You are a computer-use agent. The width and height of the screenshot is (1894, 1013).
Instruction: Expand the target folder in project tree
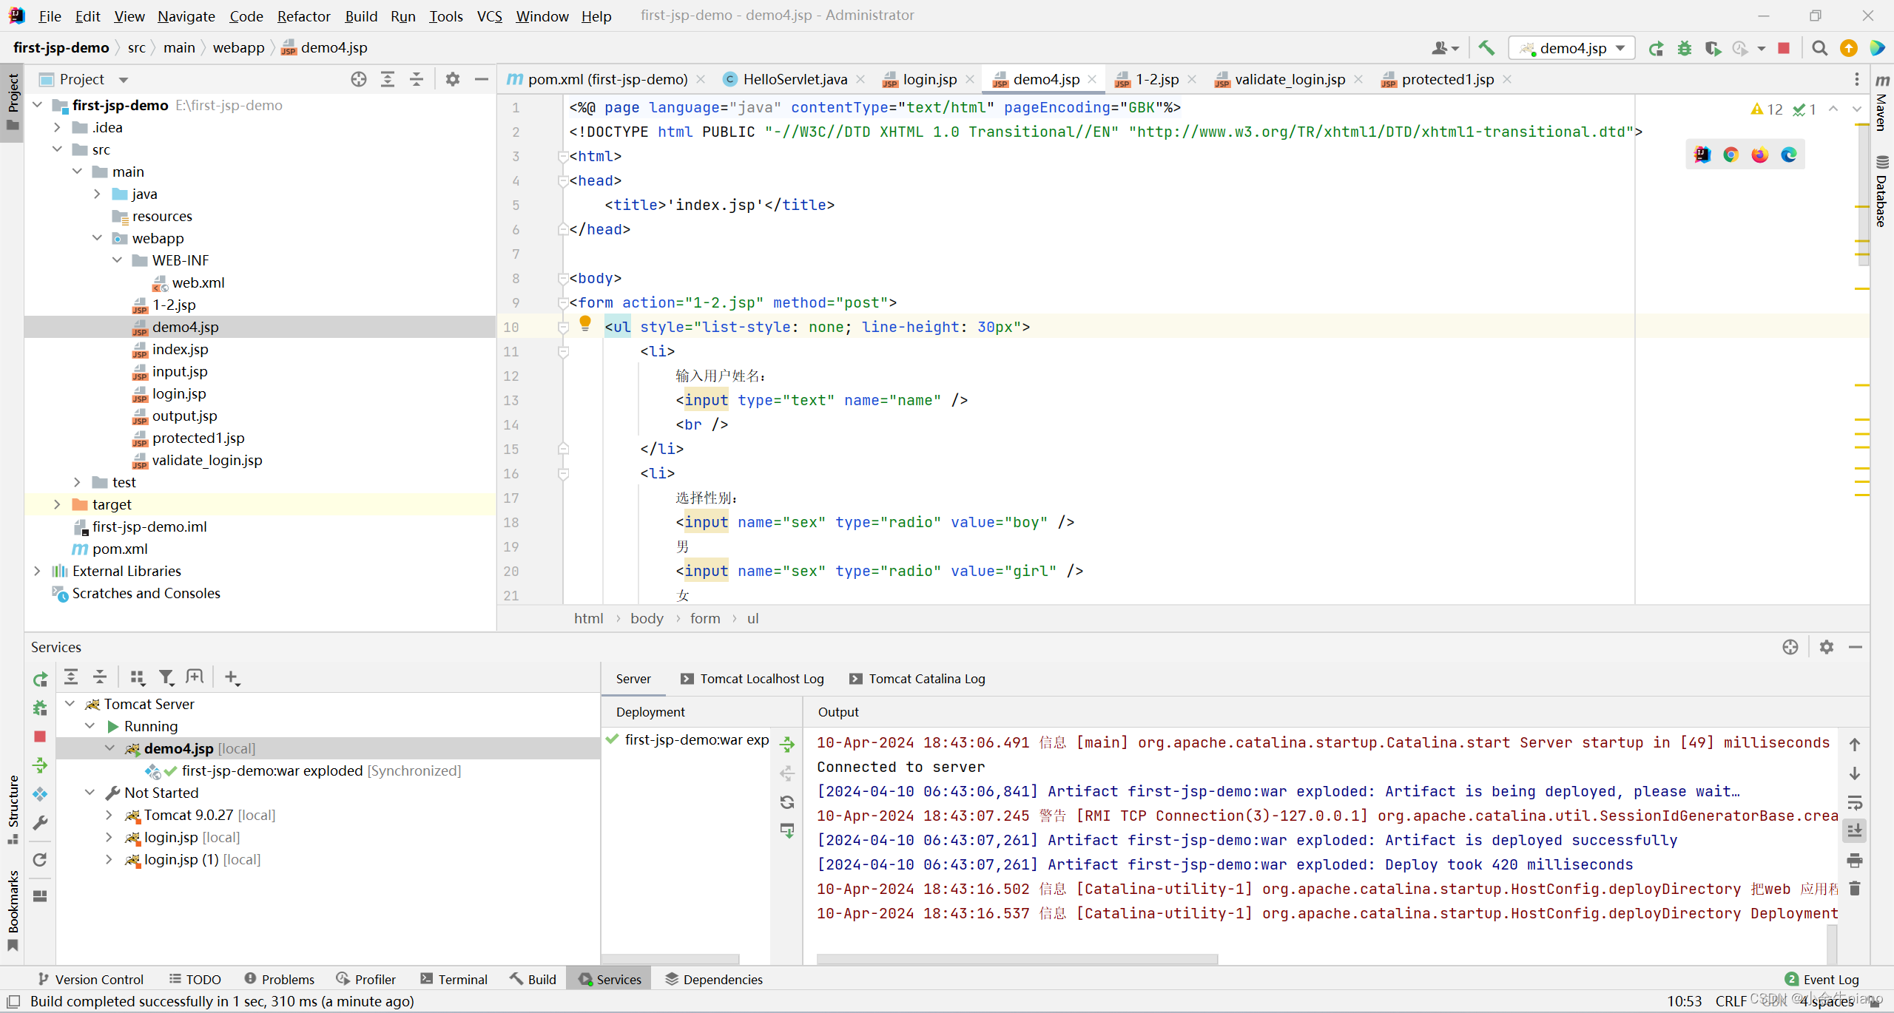tap(58, 504)
